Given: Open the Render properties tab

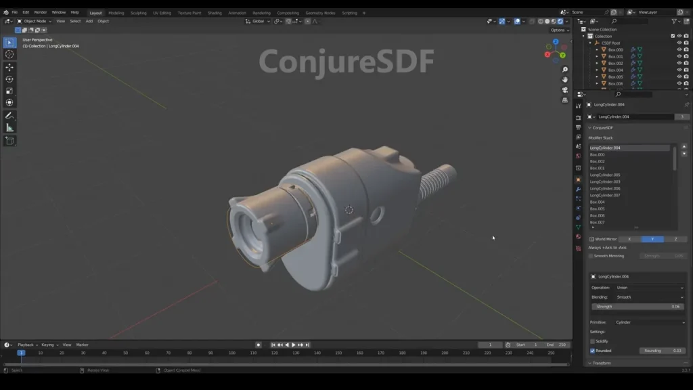Looking at the screenshot, I should tap(578, 118).
